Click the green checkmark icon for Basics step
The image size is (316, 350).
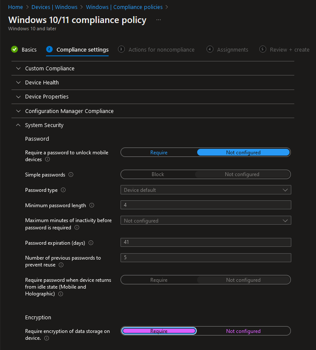coord(14,49)
